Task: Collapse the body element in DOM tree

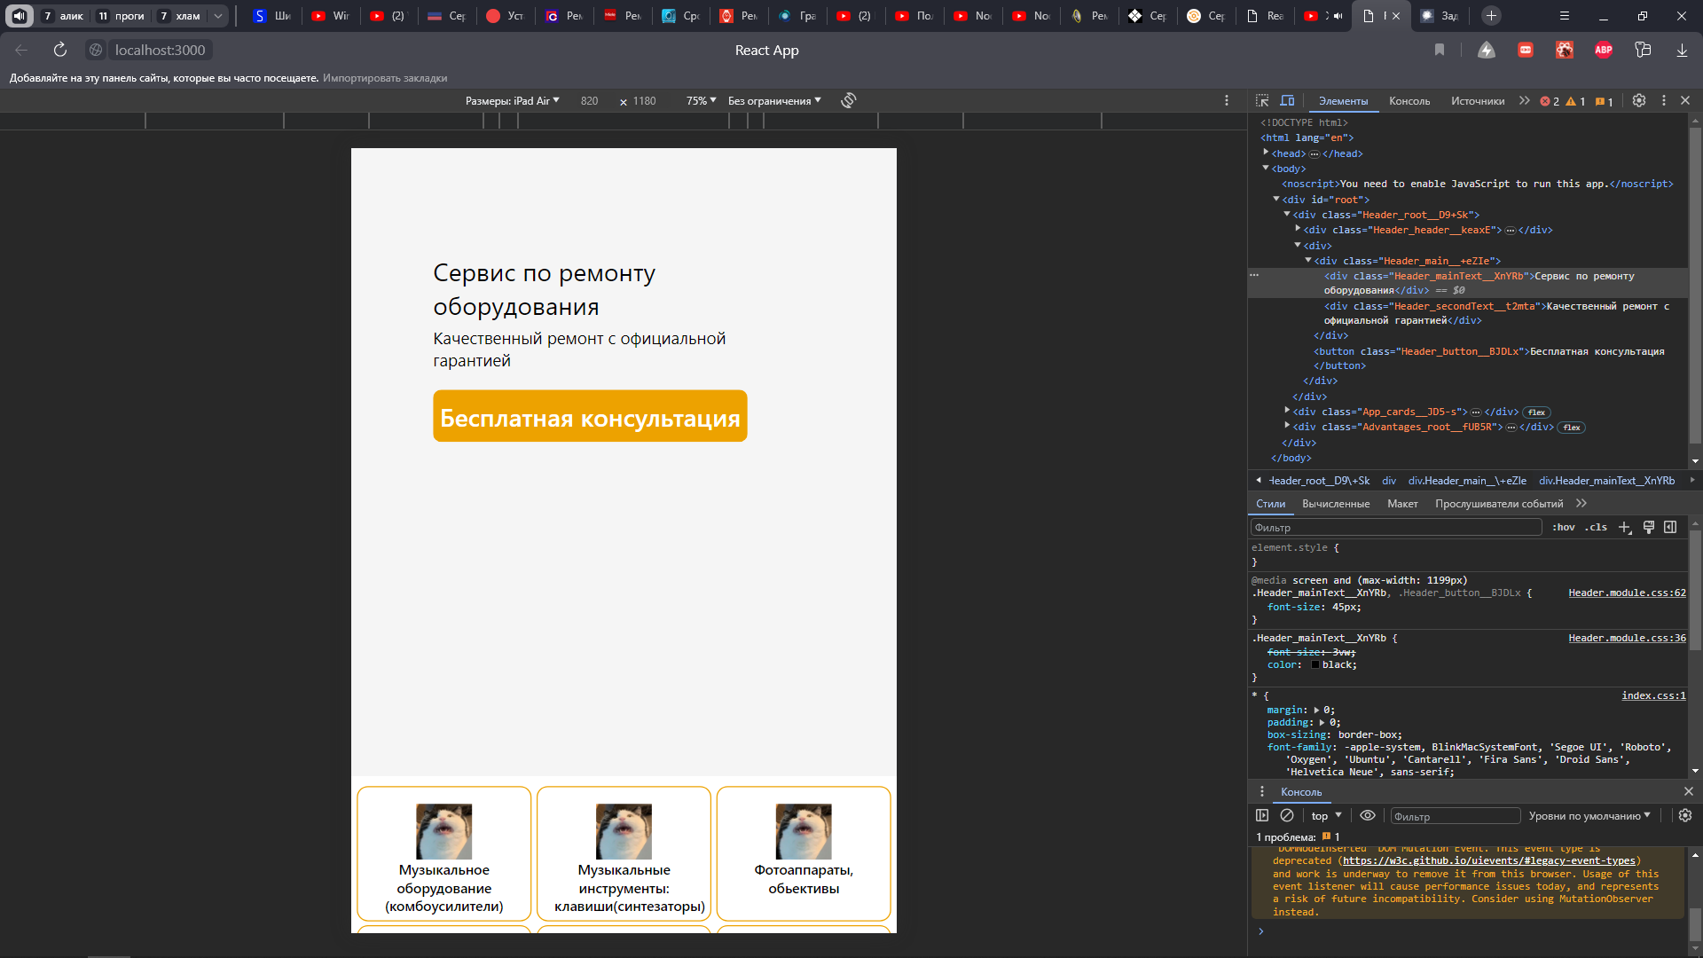Action: tap(1266, 168)
